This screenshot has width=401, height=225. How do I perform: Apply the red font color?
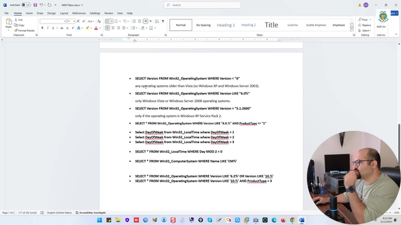point(96,27)
